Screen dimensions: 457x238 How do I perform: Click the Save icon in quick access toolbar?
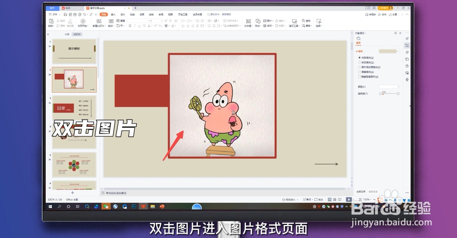coord(65,15)
